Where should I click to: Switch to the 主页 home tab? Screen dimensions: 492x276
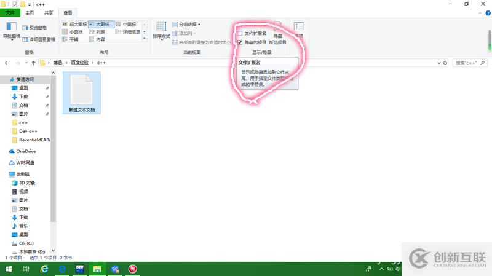coord(30,13)
